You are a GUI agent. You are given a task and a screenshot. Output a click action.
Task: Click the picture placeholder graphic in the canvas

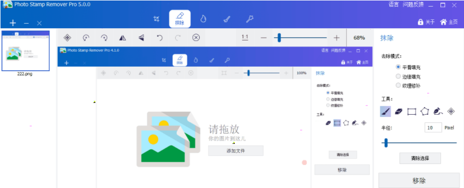tap(168, 139)
